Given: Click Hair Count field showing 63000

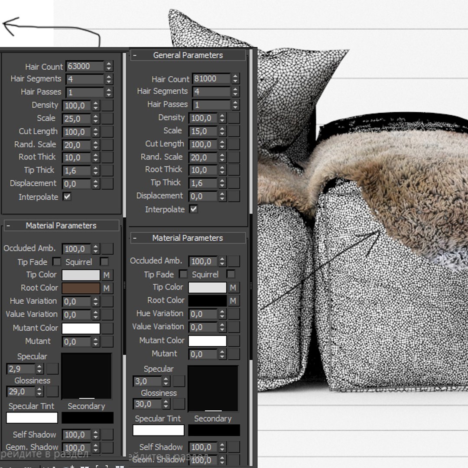Looking at the screenshot, I should tap(85, 66).
